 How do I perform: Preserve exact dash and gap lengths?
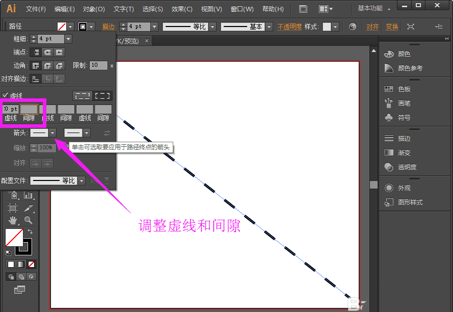(x=83, y=96)
